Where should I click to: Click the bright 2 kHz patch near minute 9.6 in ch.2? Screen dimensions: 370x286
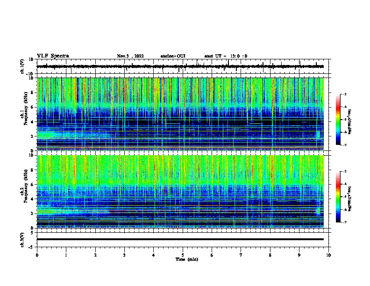click(x=318, y=210)
